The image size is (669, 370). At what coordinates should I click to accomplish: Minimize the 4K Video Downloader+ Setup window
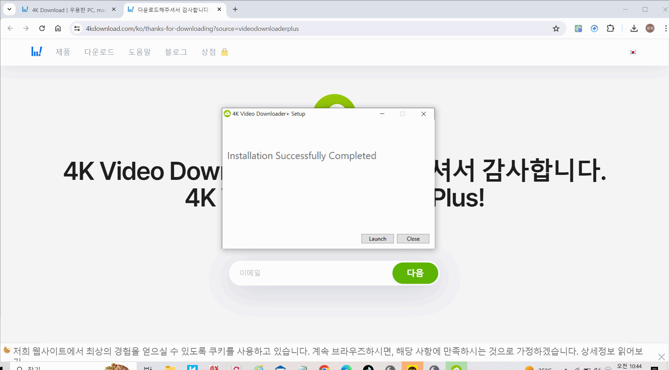tap(382, 114)
